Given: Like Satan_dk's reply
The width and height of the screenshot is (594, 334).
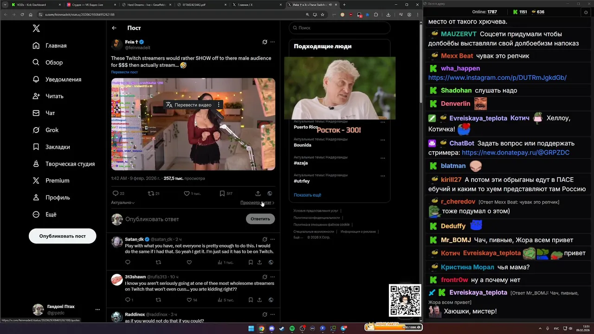Looking at the screenshot, I should tap(189, 262).
